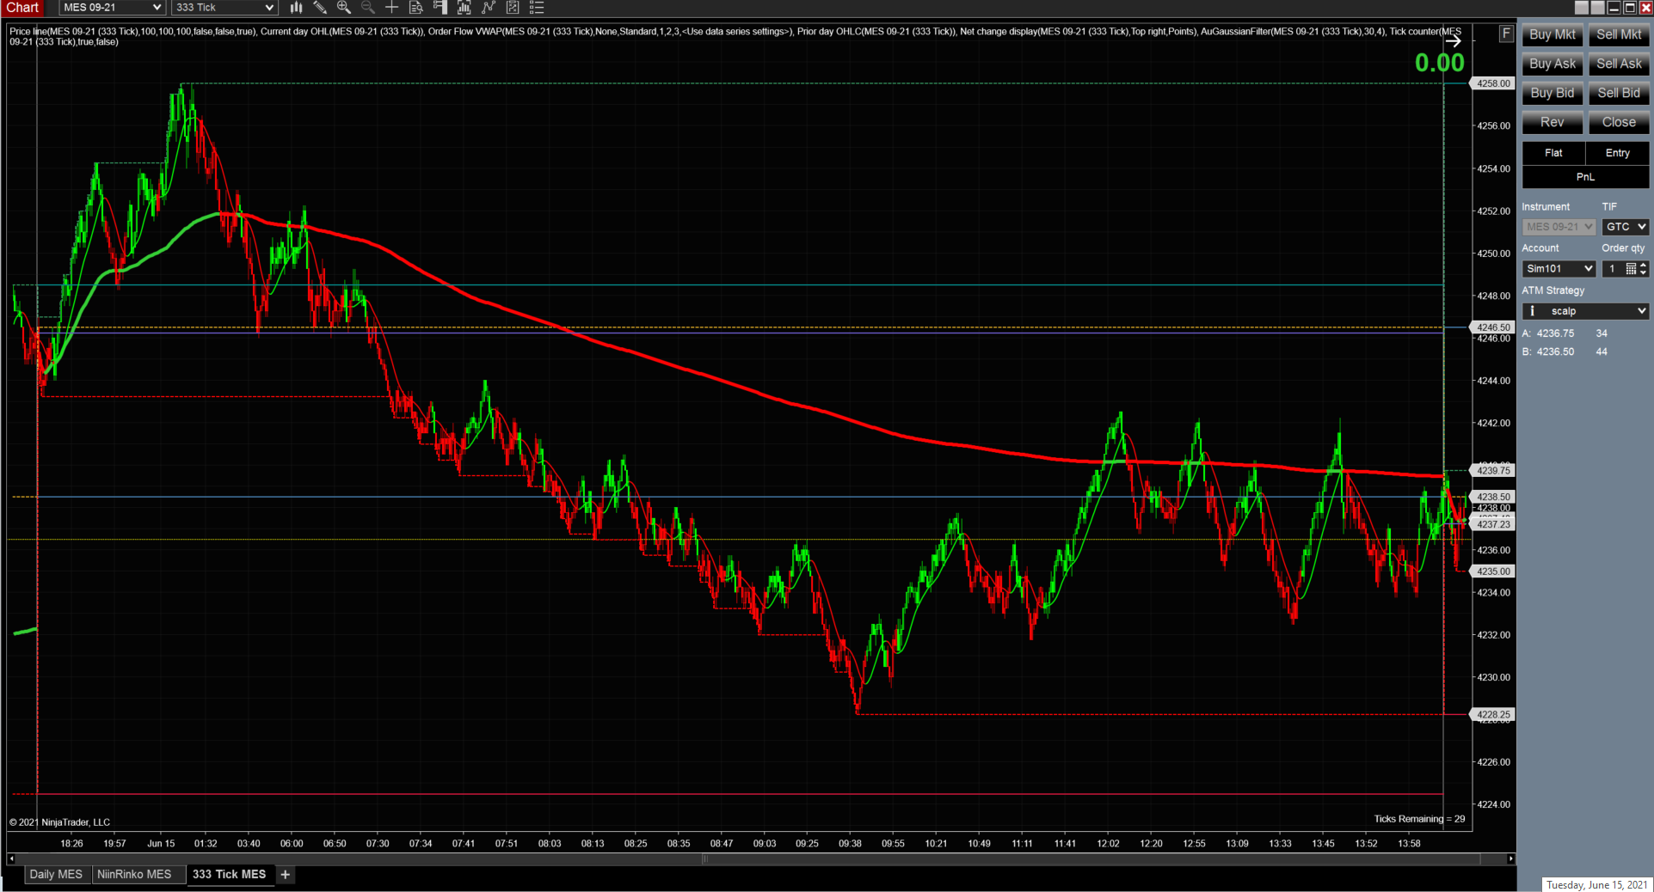Image resolution: width=1654 pixels, height=892 pixels.
Task: Click the indicator description text at top
Action: pos(735,36)
